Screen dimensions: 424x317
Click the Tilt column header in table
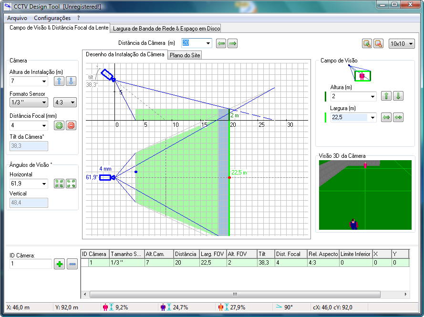pos(265,254)
